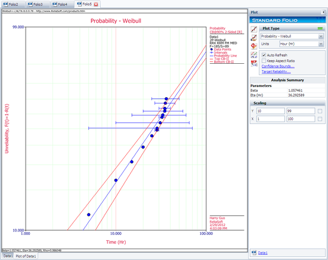
Task: Collapse the Plot panel with arrow button
Action: pos(323,13)
